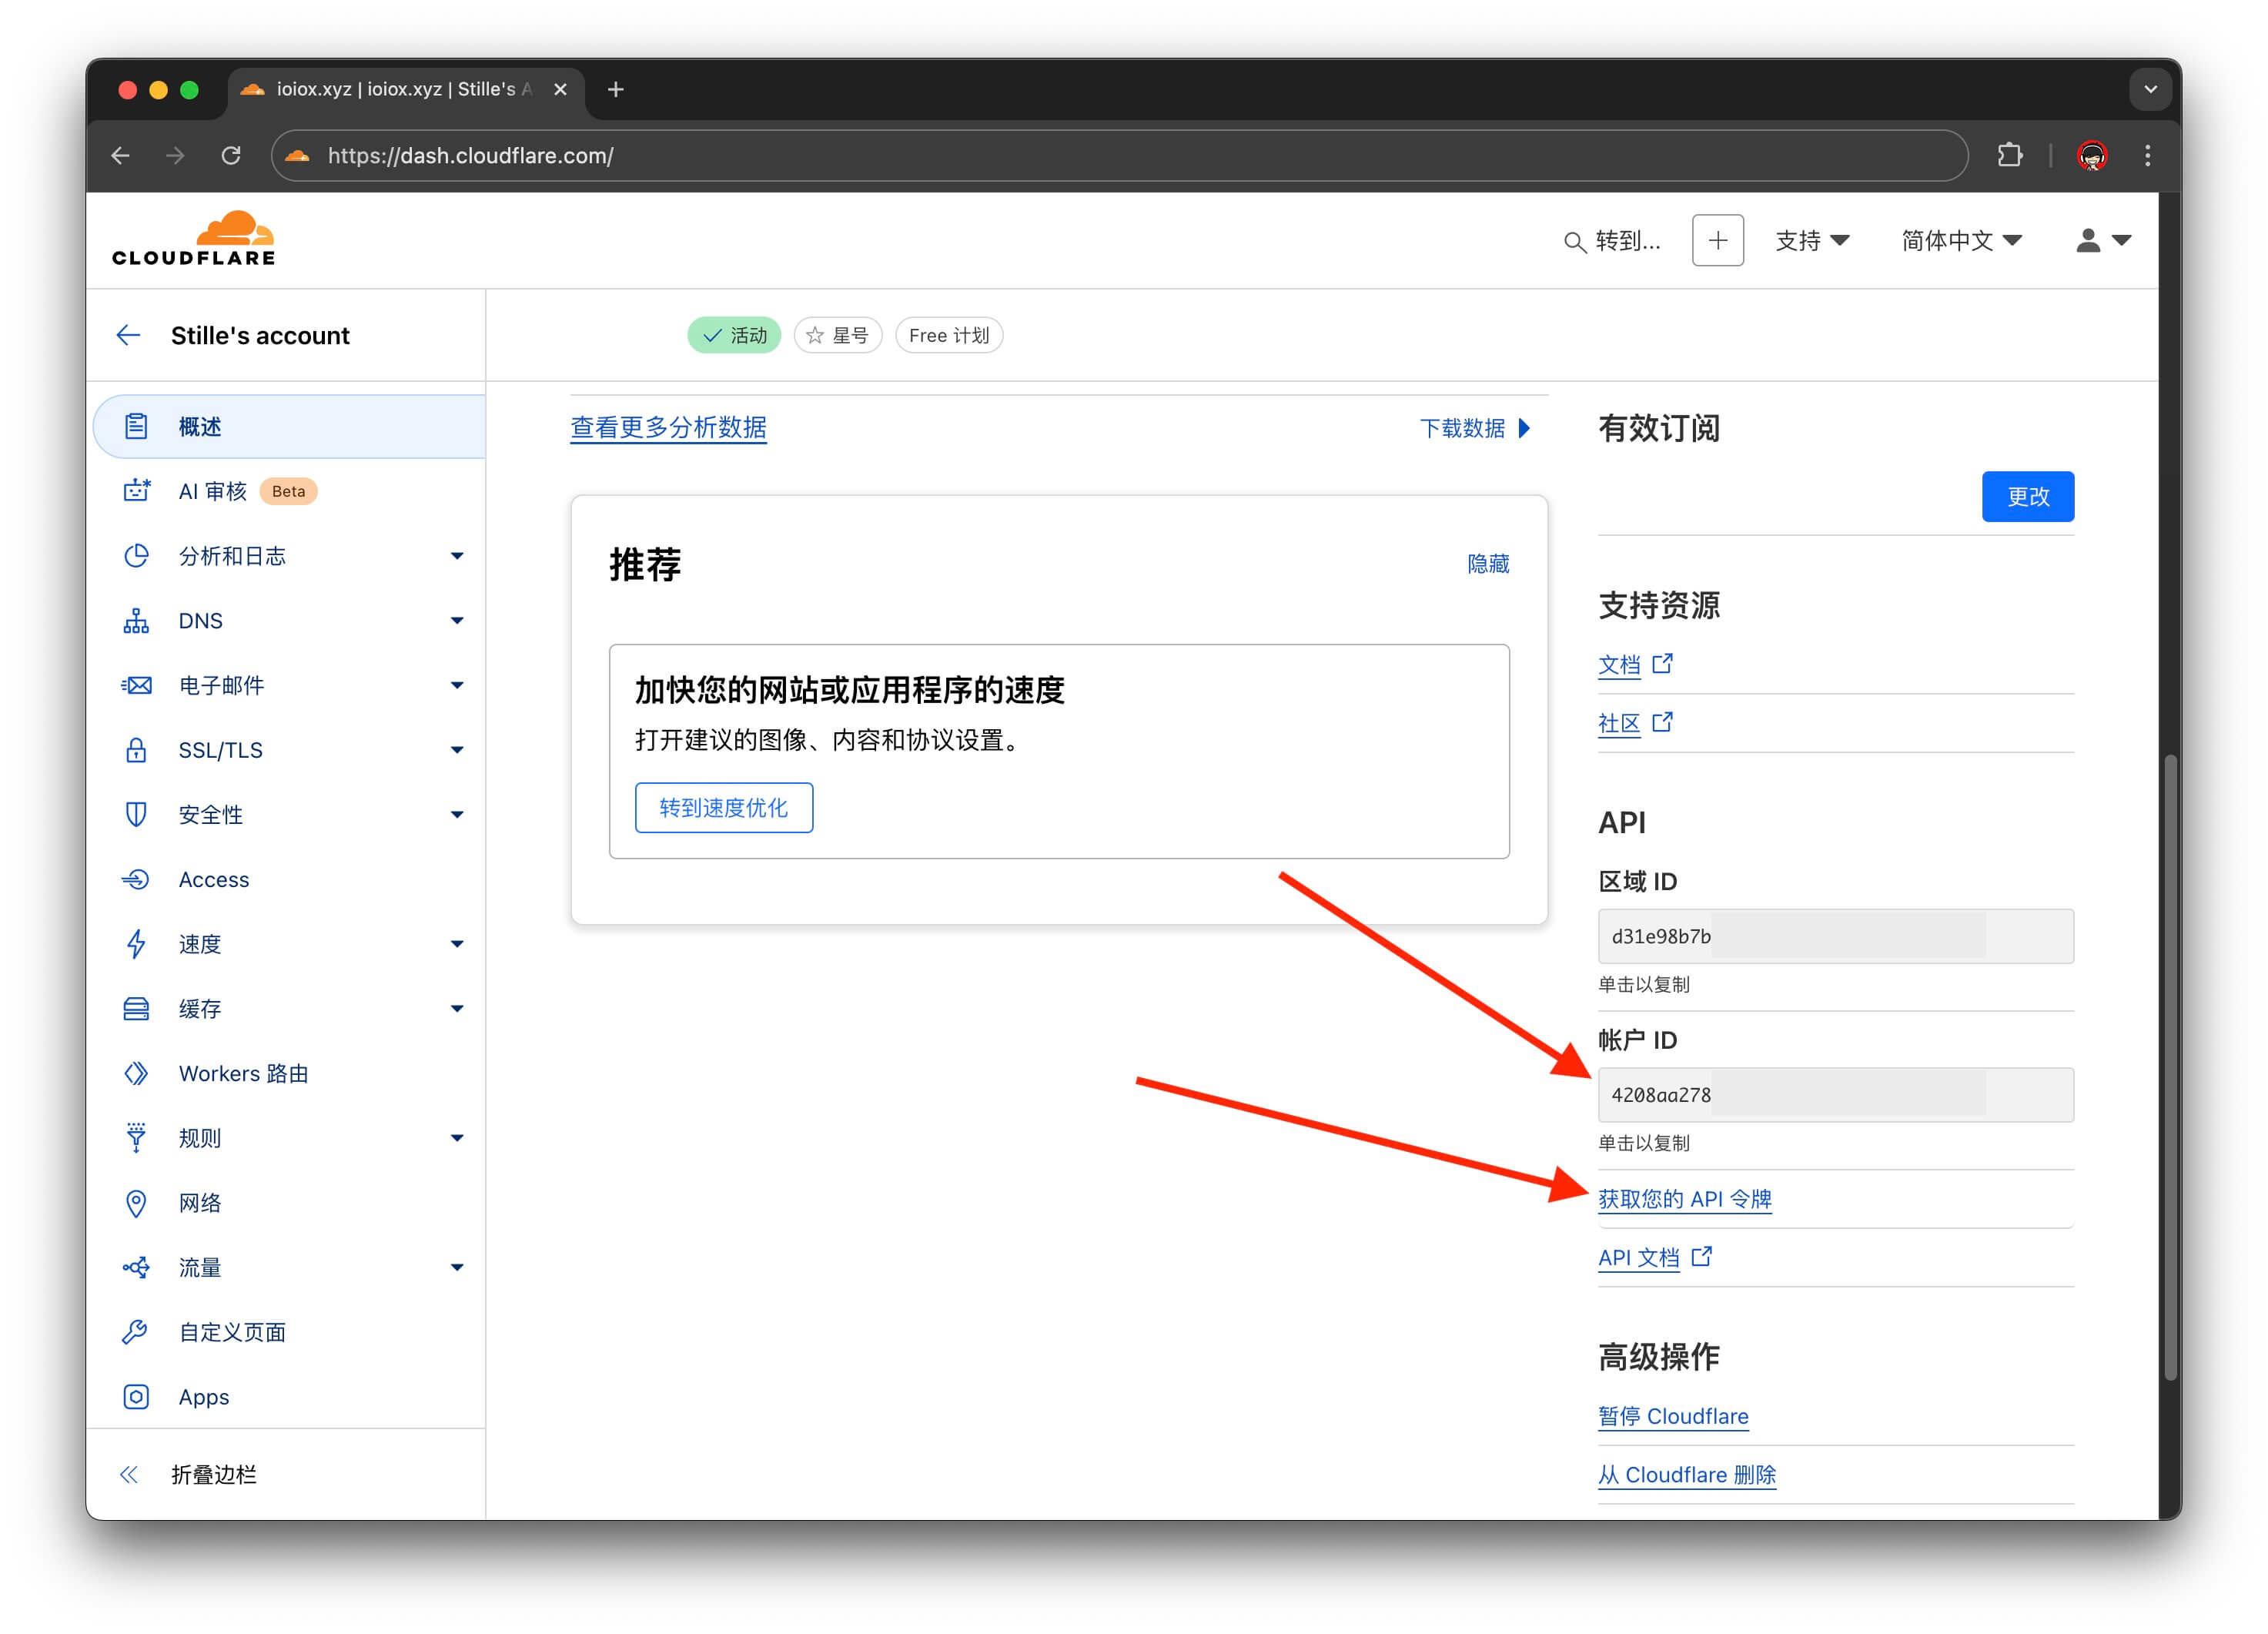This screenshot has width=2268, height=1634.
Task: Expand the 电子邮件 submenu arrow
Action: pyautogui.click(x=457, y=685)
